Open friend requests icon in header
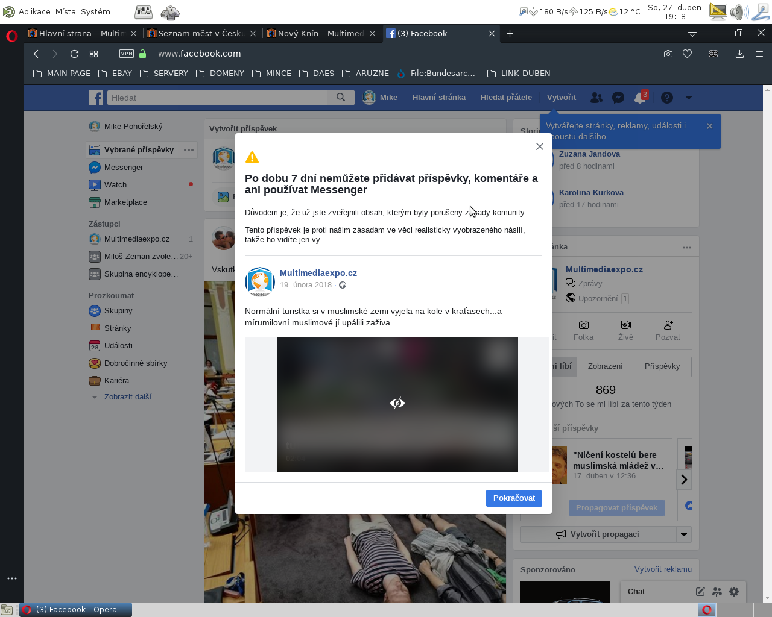The width and height of the screenshot is (772, 617). (x=596, y=98)
